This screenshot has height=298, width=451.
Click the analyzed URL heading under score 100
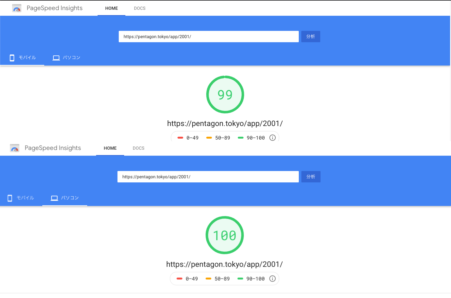pyautogui.click(x=225, y=264)
